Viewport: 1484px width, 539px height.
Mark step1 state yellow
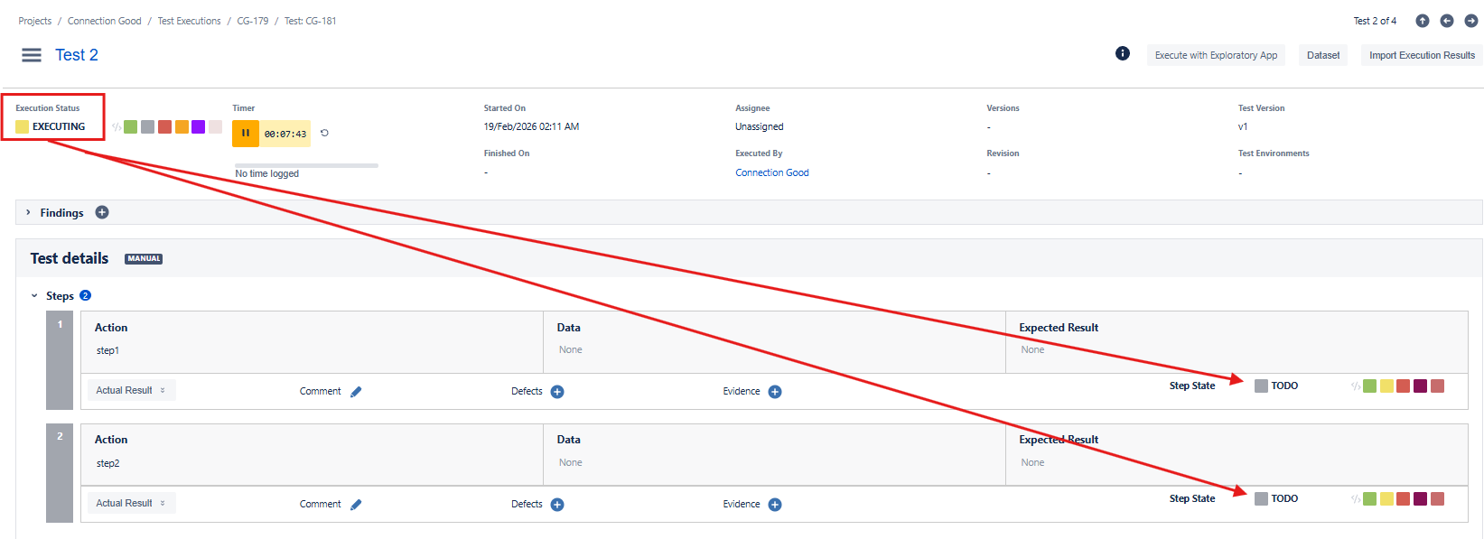click(x=1386, y=386)
